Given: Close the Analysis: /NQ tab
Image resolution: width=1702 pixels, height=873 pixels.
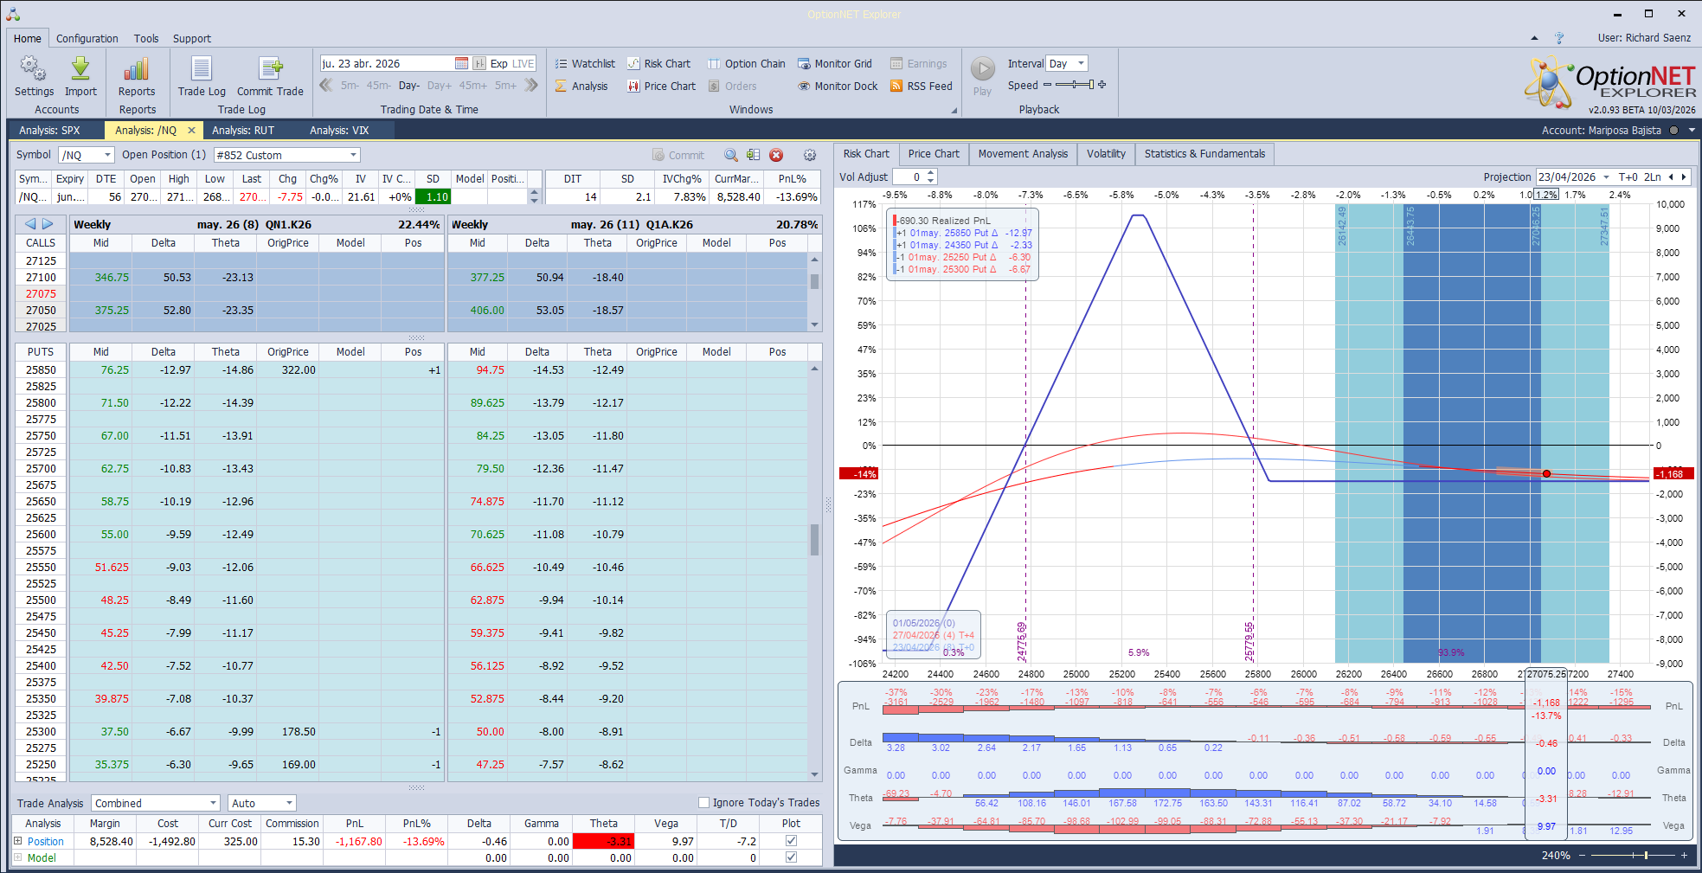Looking at the screenshot, I should (x=191, y=130).
